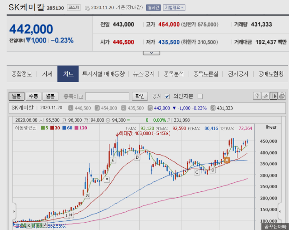The width and height of the screenshot is (289, 230).
Task: Click the 120MA value 72,364
Action: 245,128
